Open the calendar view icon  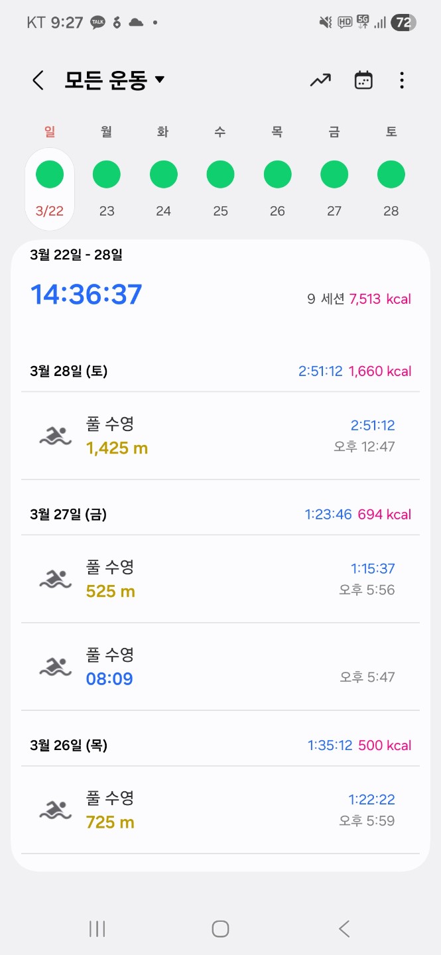coord(363,81)
